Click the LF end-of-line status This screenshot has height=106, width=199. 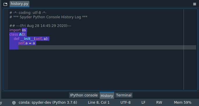click(143, 102)
